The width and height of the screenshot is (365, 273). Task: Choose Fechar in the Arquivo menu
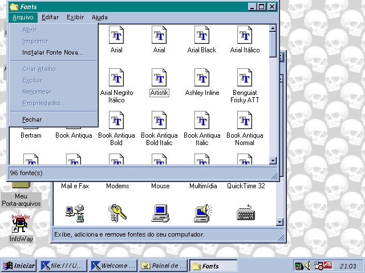tap(54, 119)
